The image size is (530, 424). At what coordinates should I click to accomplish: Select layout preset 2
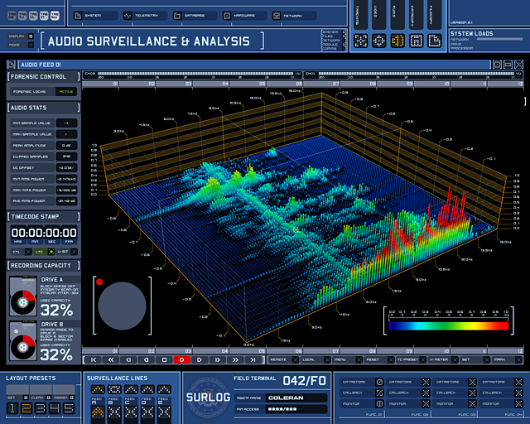[26, 407]
